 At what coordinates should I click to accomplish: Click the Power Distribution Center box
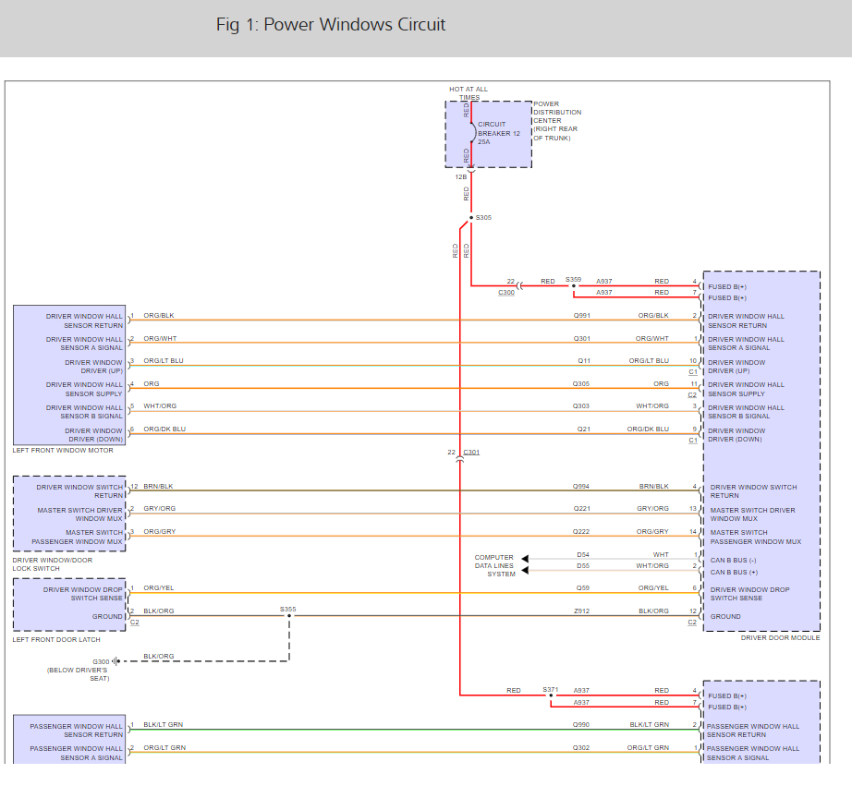click(x=489, y=134)
